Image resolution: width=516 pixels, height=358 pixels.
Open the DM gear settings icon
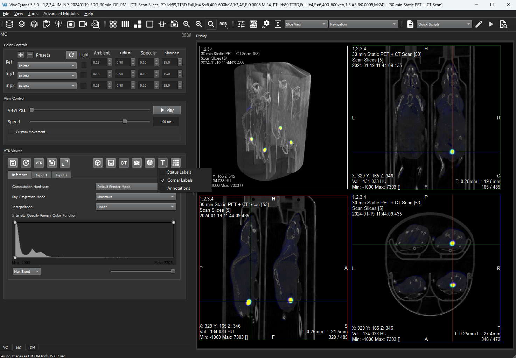pyautogui.click(x=266, y=24)
